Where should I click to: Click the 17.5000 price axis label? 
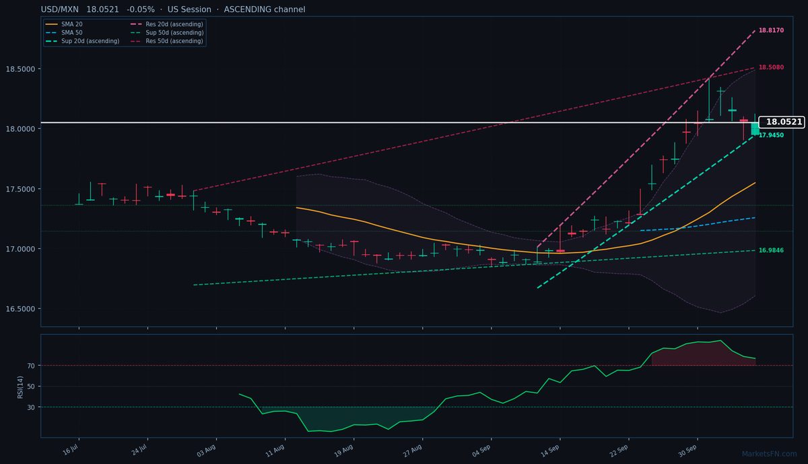click(20, 189)
